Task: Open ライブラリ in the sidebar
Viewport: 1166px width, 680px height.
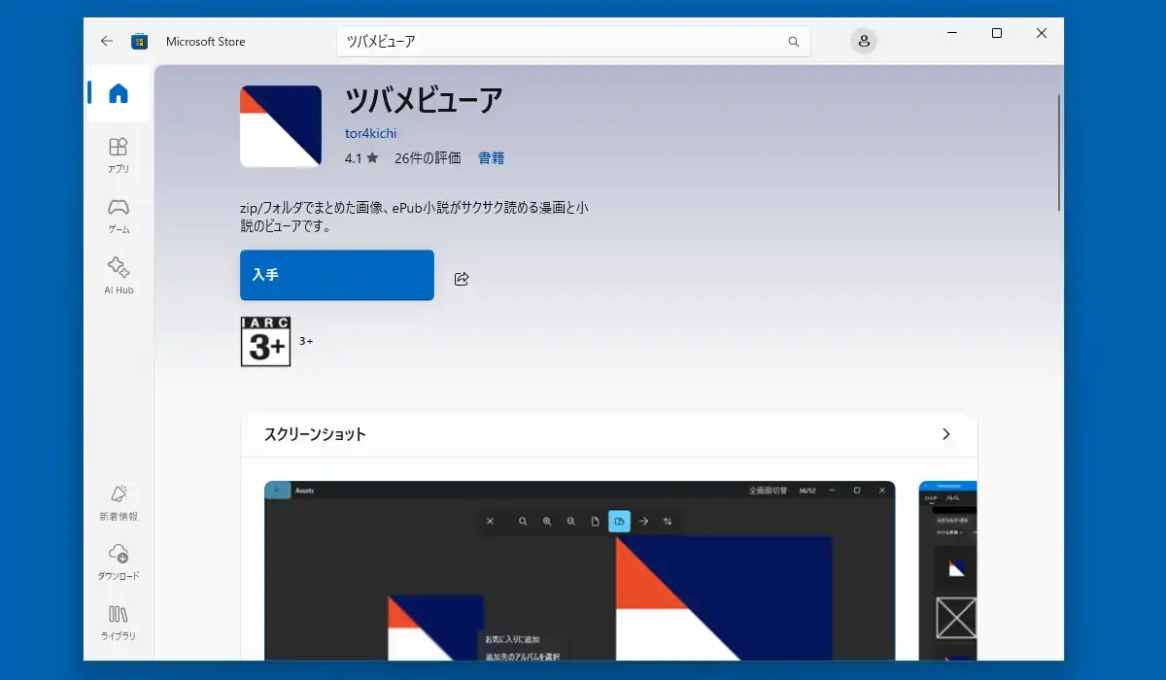Action: 119,623
